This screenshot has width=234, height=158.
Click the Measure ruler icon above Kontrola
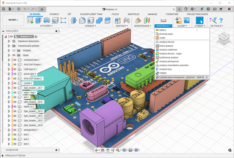tap(163, 20)
